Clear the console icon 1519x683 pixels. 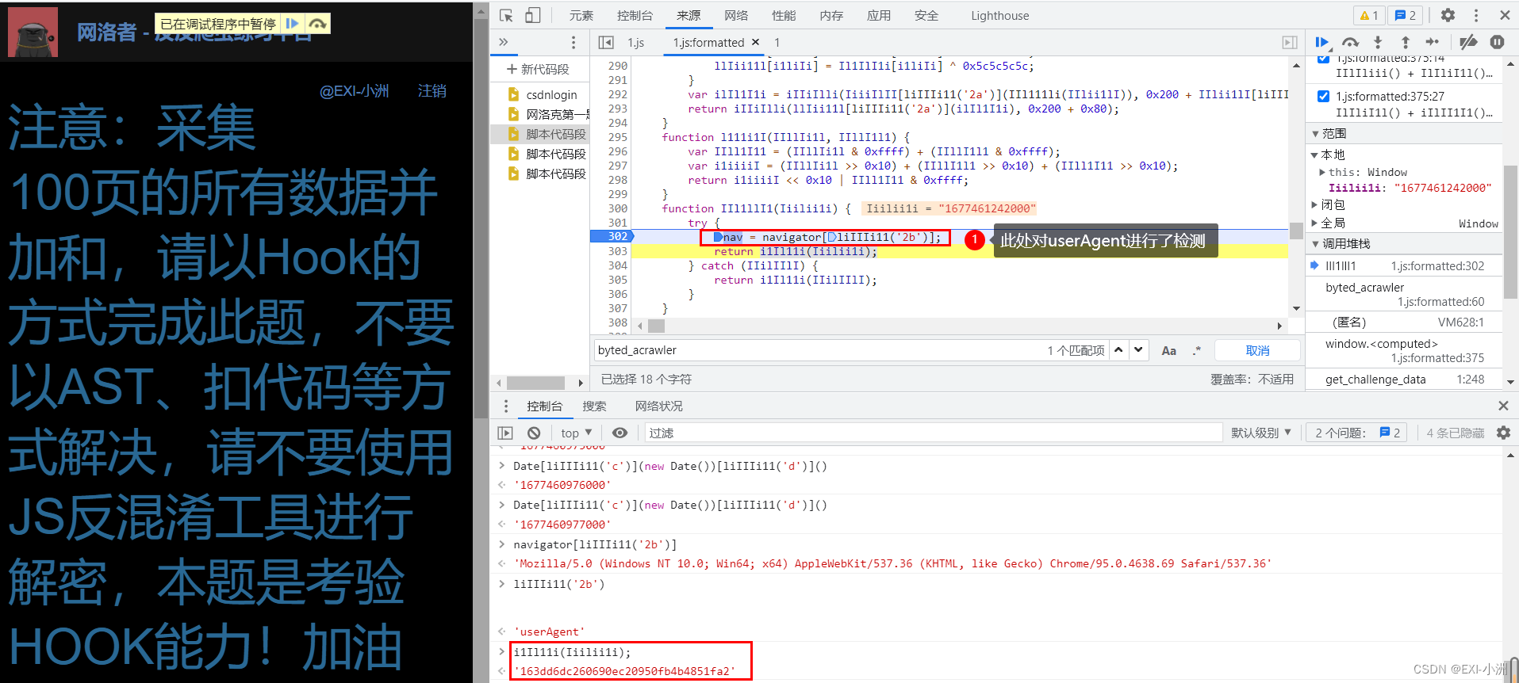534,433
